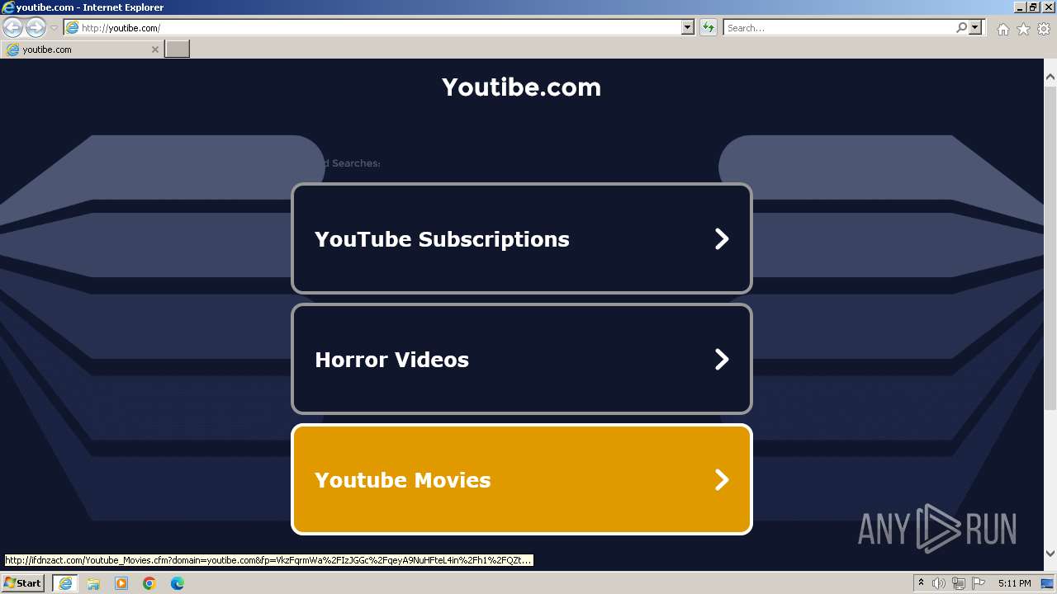Open the Action Center flag icon
Screen dimensions: 1057x594
click(979, 583)
